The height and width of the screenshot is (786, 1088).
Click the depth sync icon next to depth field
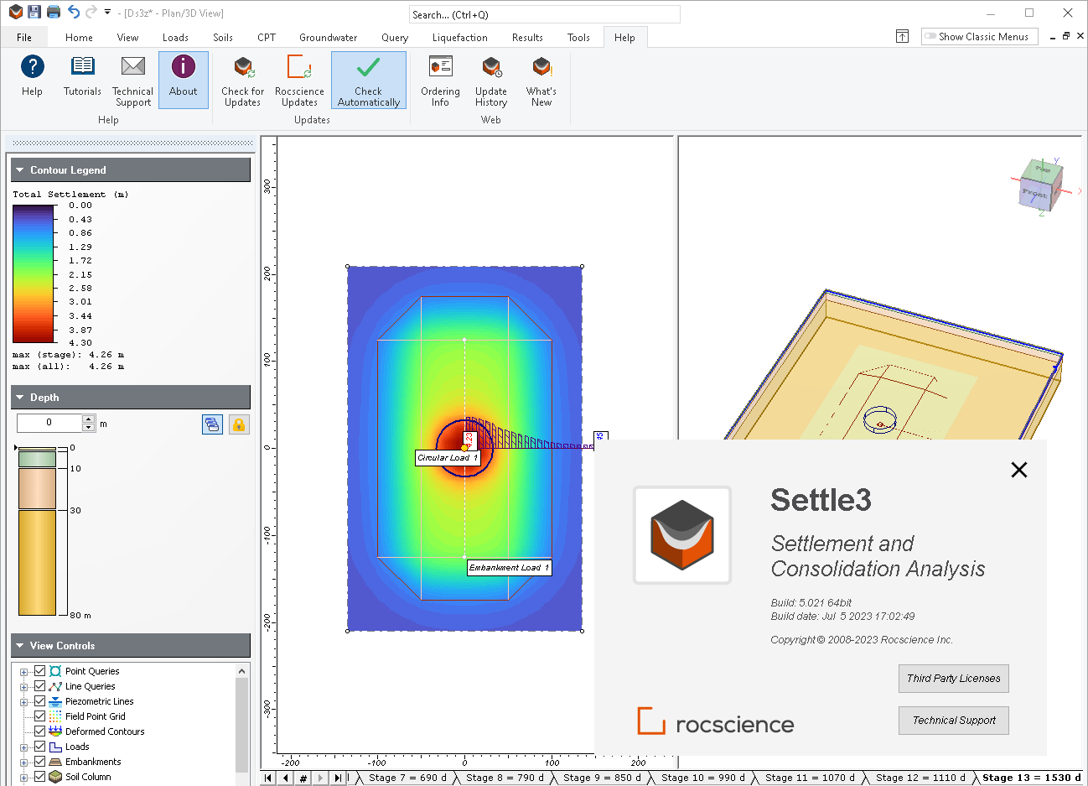pyautogui.click(x=212, y=424)
